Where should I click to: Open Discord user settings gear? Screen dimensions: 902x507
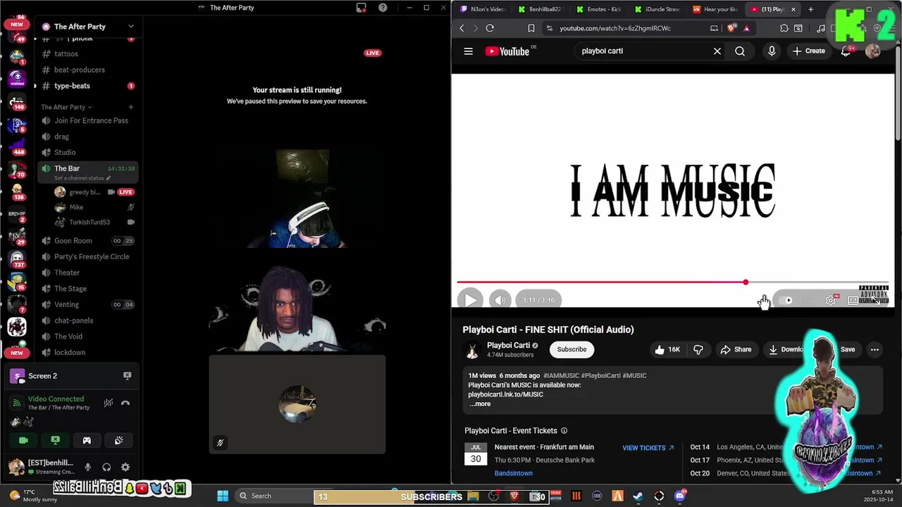125,467
